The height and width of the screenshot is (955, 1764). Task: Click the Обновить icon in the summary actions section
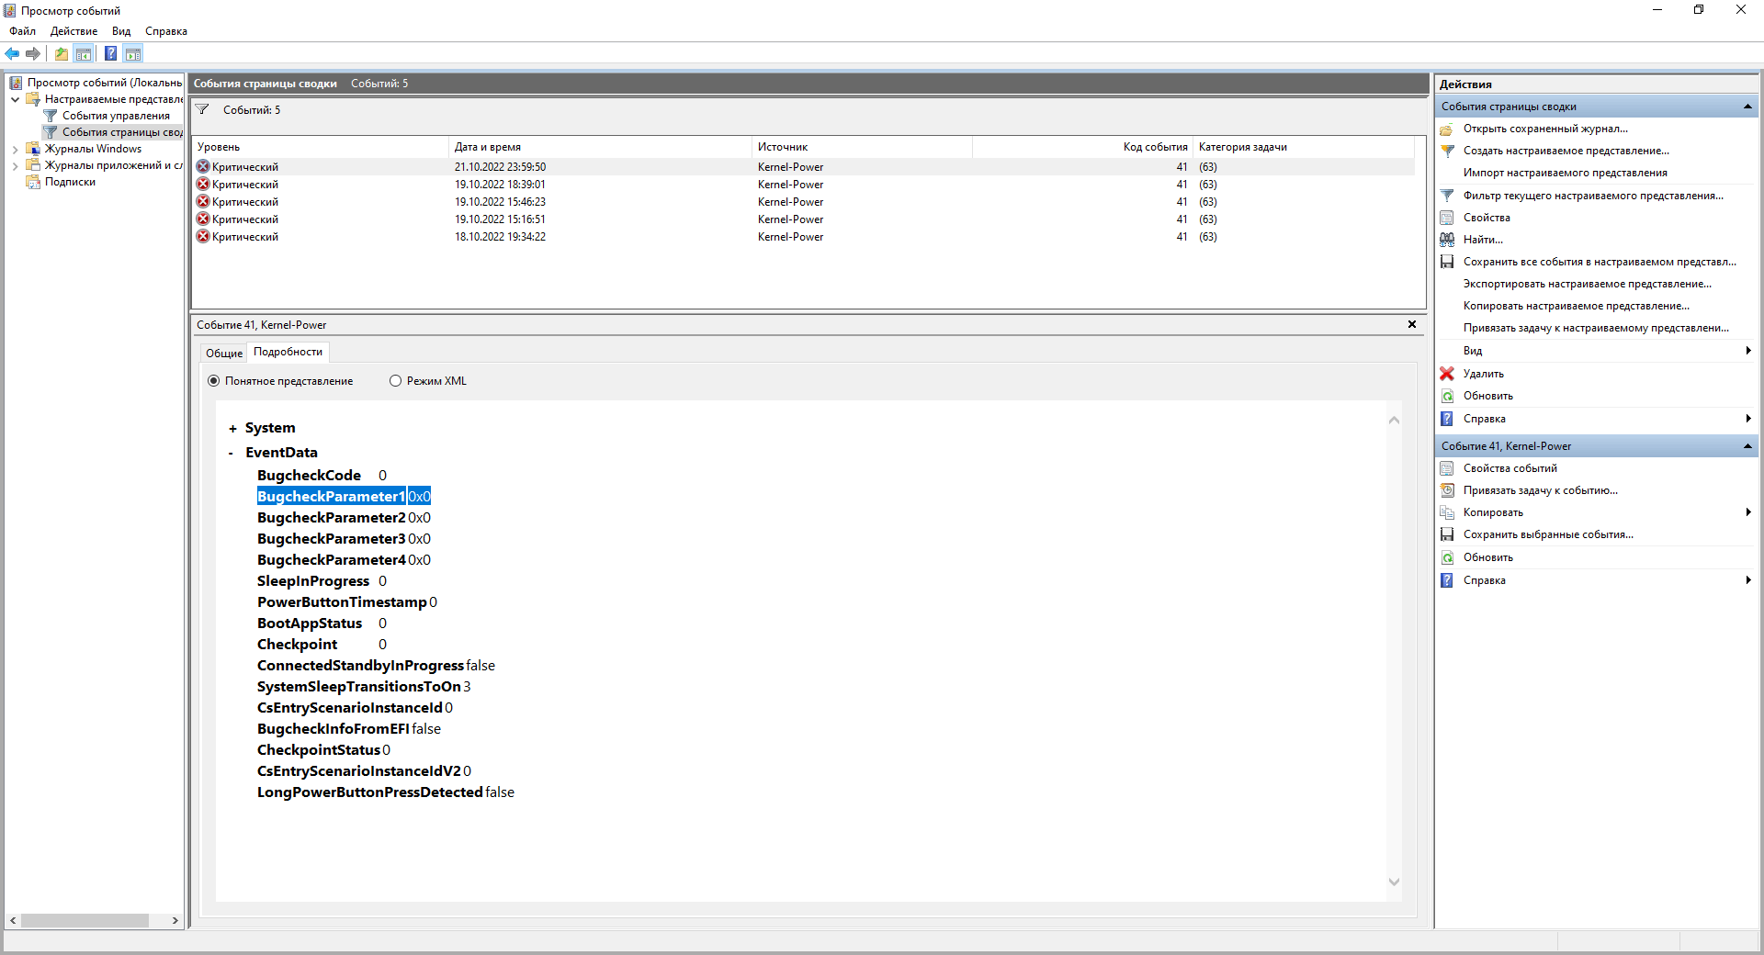1447,396
